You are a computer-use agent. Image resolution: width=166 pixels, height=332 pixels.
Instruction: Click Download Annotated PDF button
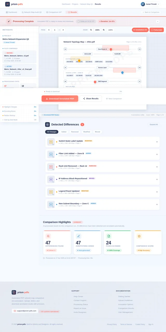point(60,99)
